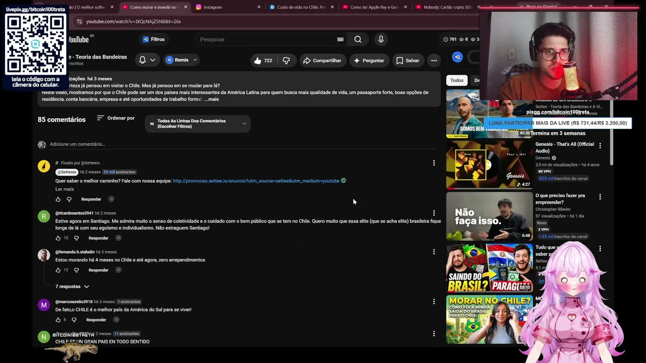Open the Genesis 'That's All' video thumbnail
This screenshot has height=363, width=646.
click(489, 164)
